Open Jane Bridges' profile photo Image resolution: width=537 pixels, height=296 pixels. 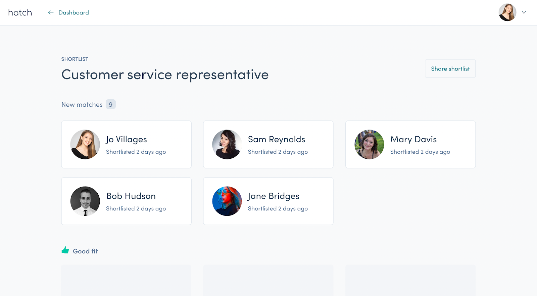point(227,201)
